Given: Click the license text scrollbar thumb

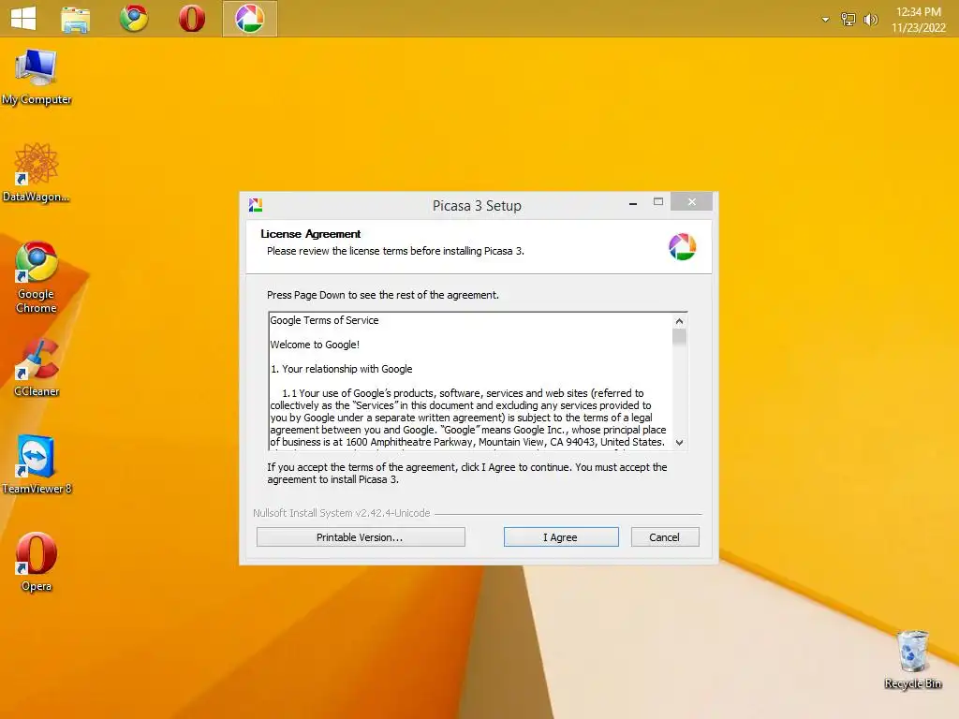Looking at the screenshot, I should 679,337.
